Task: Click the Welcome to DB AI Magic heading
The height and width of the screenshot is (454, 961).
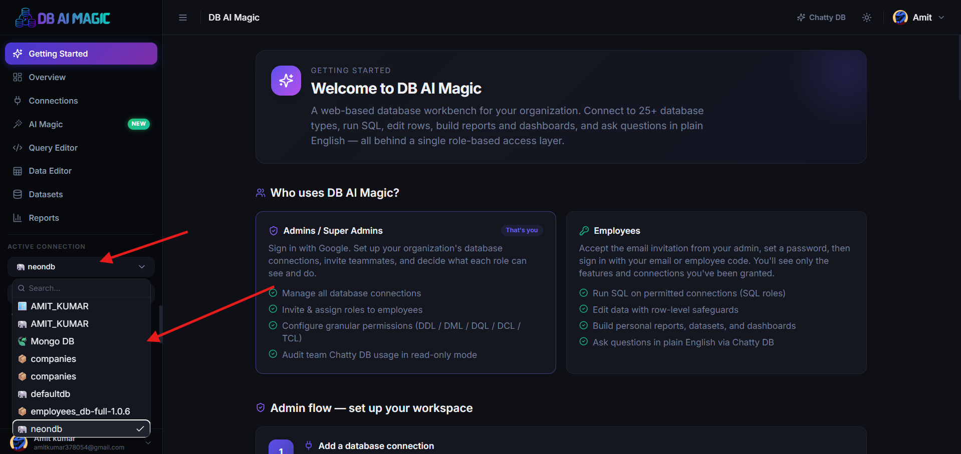Action: (396, 89)
